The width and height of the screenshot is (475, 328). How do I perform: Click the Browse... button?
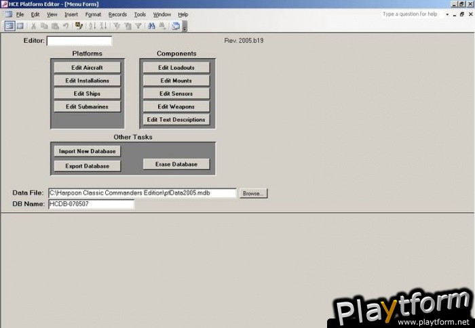click(x=253, y=193)
